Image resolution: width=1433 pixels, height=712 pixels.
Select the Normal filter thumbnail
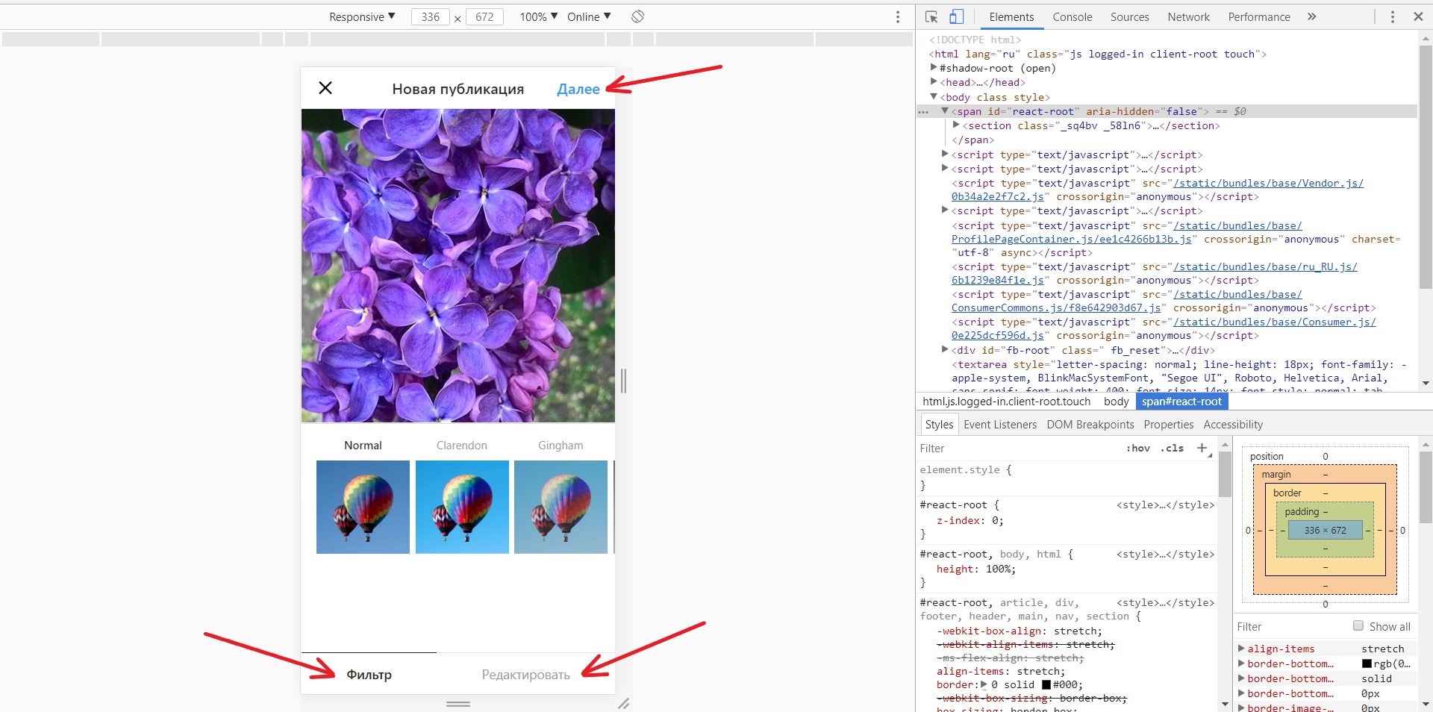(x=363, y=507)
